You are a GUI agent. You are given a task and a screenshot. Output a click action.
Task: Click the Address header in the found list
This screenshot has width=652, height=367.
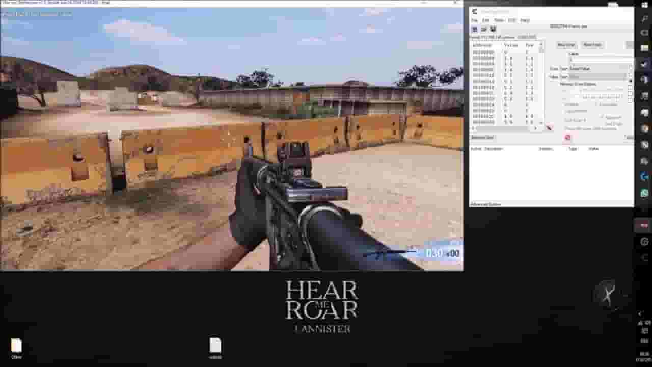pos(482,45)
